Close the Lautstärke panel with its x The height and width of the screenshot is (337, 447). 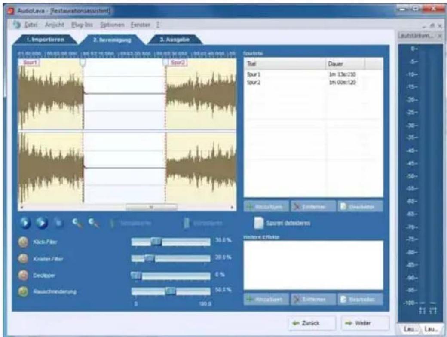(x=440, y=36)
